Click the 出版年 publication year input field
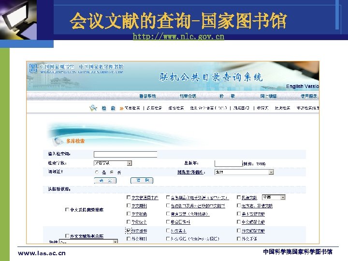 228,163
